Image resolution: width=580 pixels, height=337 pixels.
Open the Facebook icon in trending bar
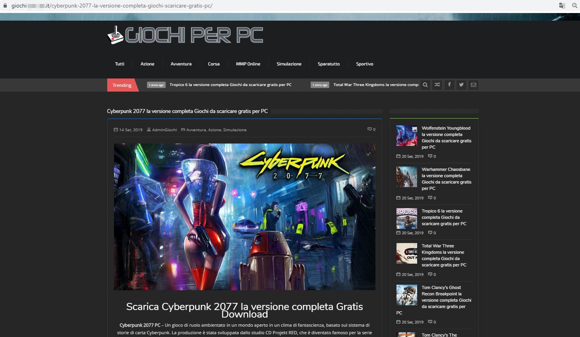pos(449,85)
